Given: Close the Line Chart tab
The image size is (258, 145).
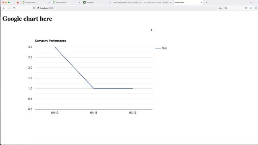Looking at the screenshot, I should (x=171, y=2).
